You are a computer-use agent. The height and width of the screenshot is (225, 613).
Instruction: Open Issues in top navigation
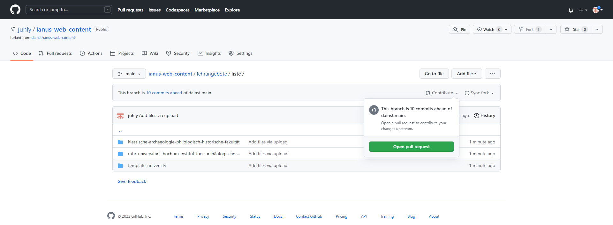pos(155,10)
